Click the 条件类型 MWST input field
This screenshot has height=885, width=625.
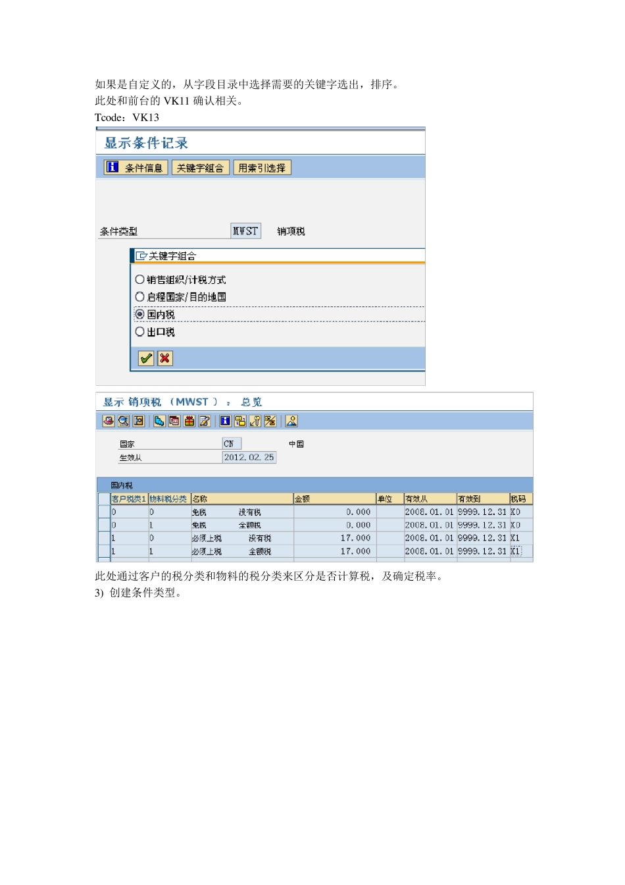tap(246, 230)
